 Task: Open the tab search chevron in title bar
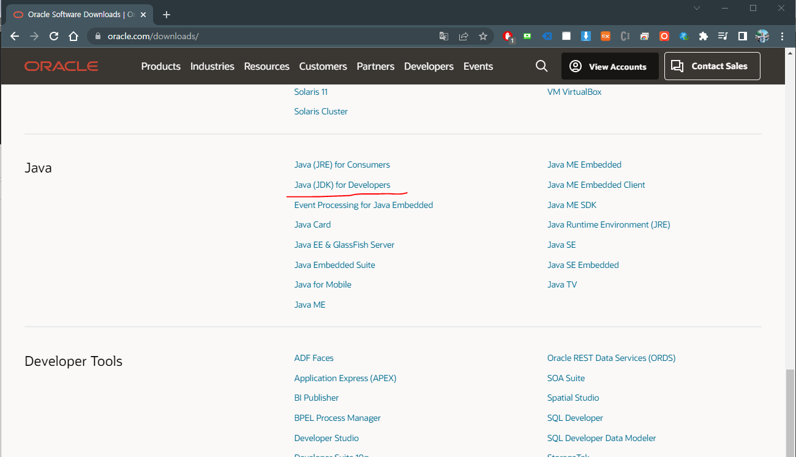click(697, 8)
